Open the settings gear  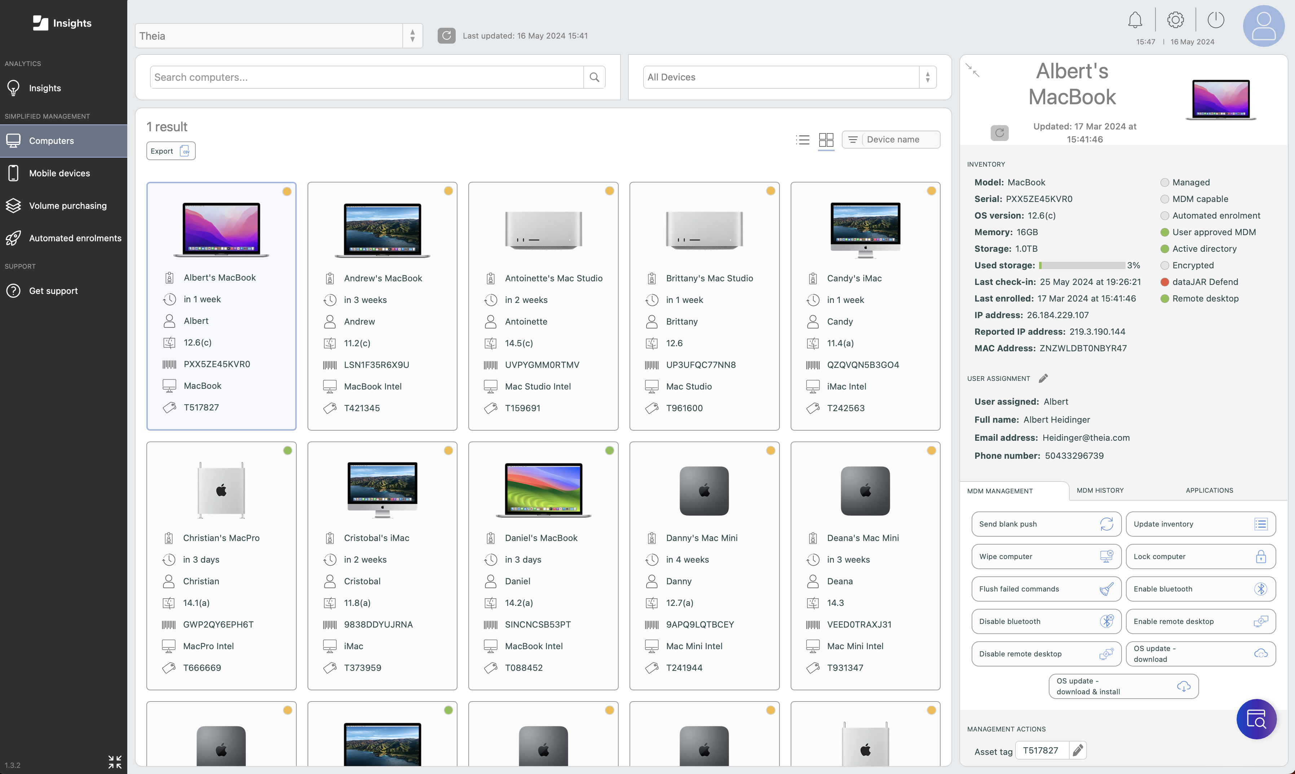[x=1175, y=20]
